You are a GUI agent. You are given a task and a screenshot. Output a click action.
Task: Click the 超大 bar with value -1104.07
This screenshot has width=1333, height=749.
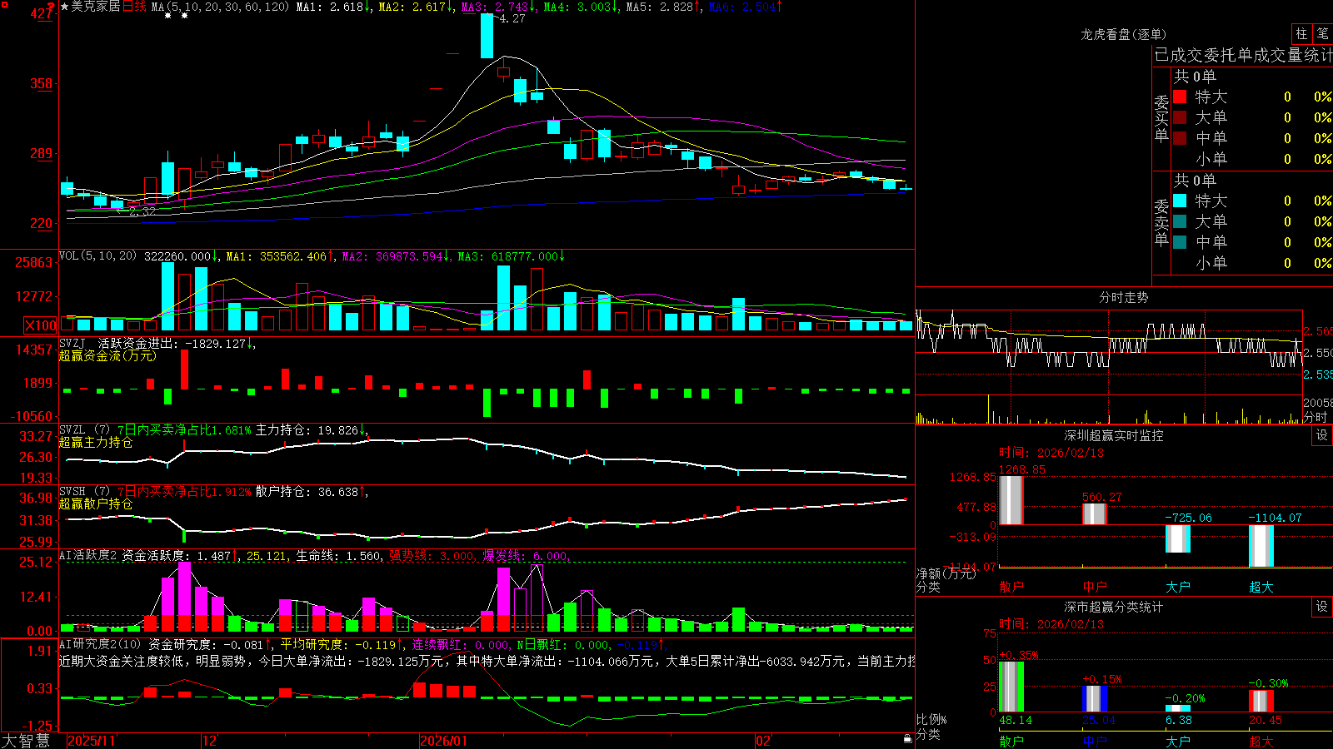point(1261,546)
